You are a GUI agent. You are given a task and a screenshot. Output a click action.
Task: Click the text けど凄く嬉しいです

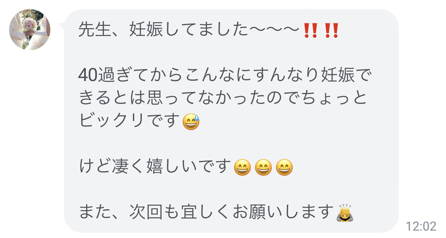[x=155, y=166]
